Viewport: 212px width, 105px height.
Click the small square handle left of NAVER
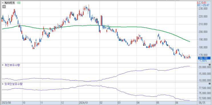click(3, 3)
